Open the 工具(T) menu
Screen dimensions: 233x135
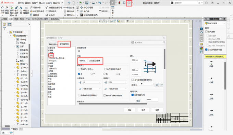[x=49, y=3]
